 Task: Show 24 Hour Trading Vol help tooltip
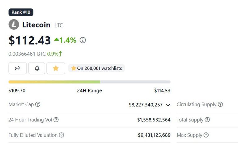56,120
